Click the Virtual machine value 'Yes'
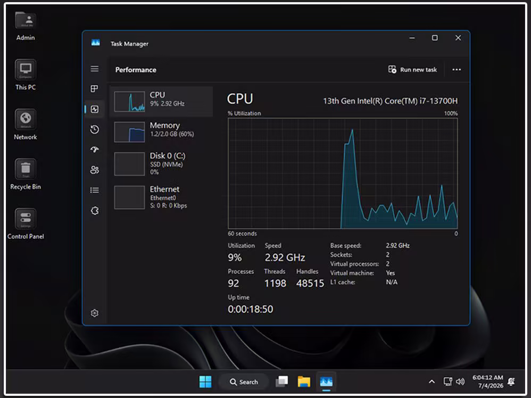The height and width of the screenshot is (398, 531). click(x=391, y=273)
